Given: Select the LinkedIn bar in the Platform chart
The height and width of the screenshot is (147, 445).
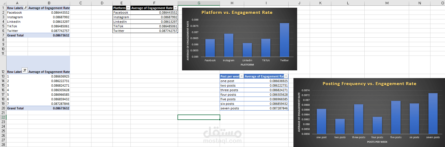Looking at the screenshot, I should pyautogui.click(x=247, y=50).
